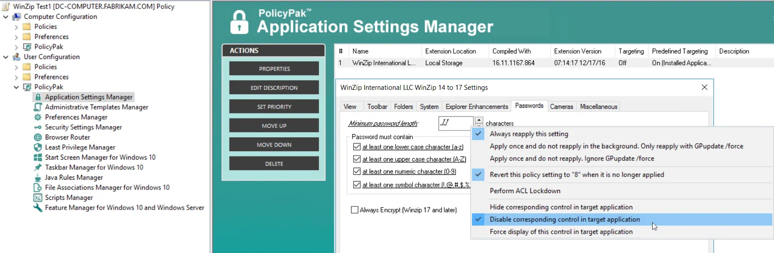Toggle at least one lower case character checkbox
The image size is (774, 253).
click(357, 147)
